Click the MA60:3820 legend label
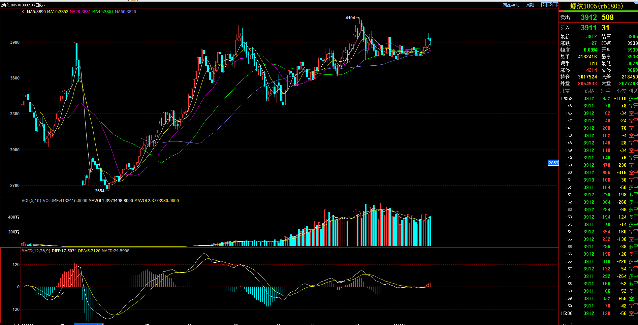Image resolution: width=638 pixels, height=325 pixels. point(125,12)
